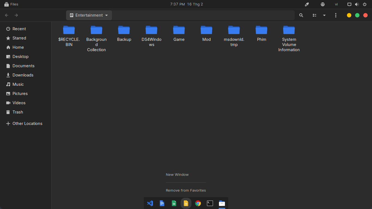
Task: Open Trash in the sidebar
Action: (26, 112)
